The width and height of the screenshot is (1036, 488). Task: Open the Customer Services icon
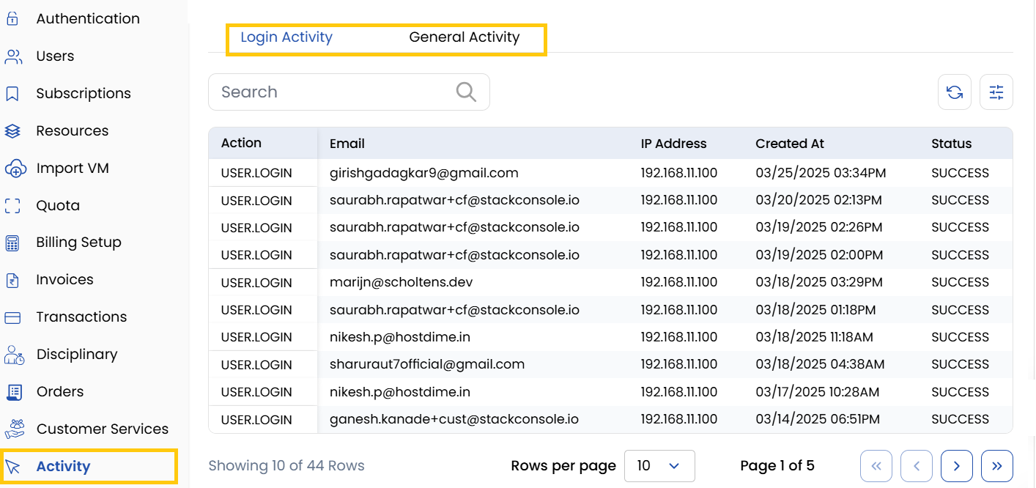point(15,429)
